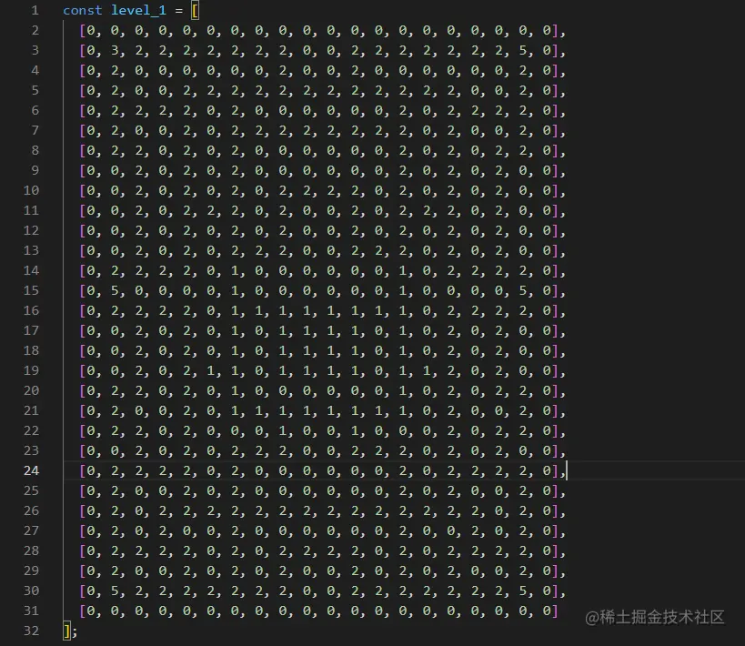The width and height of the screenshot is (745, 646).
Task: Select line number 22 in the gutter
Action: click(31, 430)
